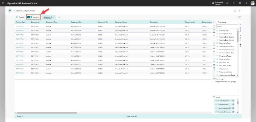Click the Total Rows: 12 status text
Screen dimensions: 256x122
pyautogui.click(x=132, y=116)
